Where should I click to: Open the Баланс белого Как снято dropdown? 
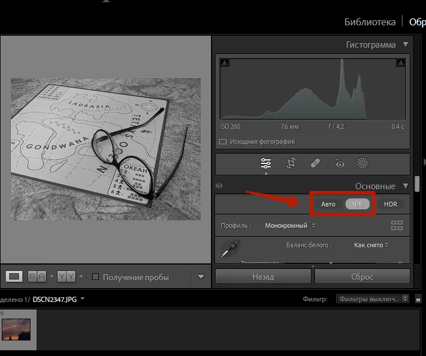371,245
